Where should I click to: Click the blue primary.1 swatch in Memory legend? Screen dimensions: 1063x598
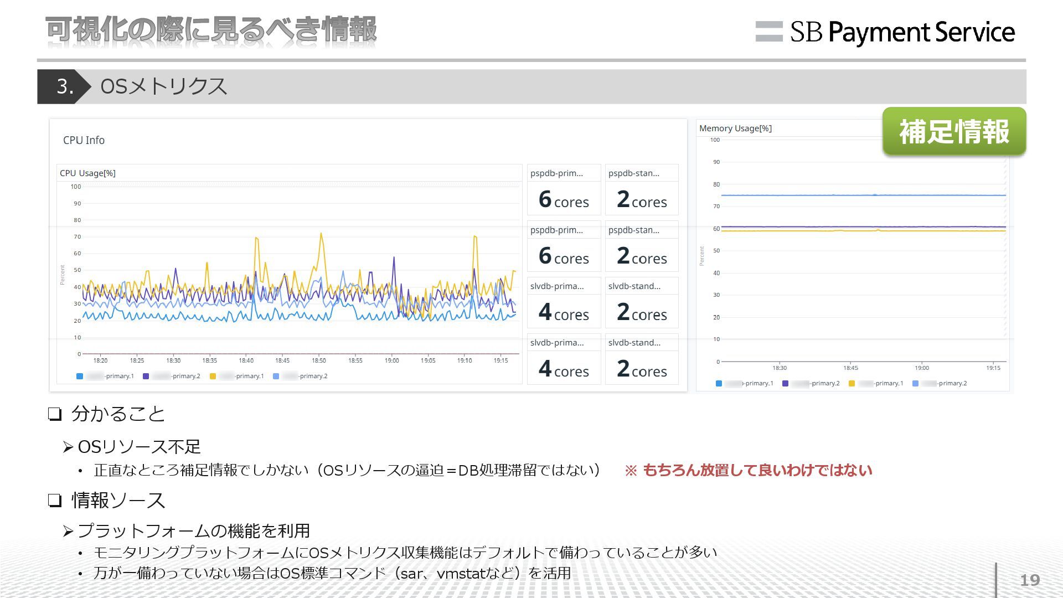[719, 384]
